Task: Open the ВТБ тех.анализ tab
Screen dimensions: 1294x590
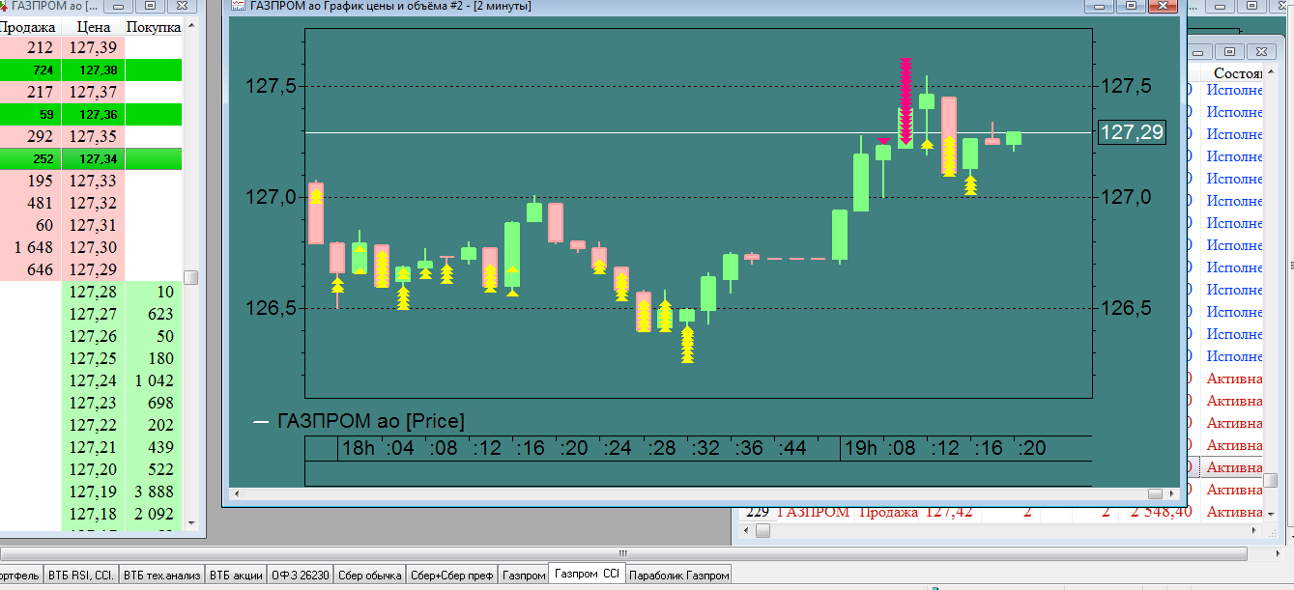Action: [161, 575]
